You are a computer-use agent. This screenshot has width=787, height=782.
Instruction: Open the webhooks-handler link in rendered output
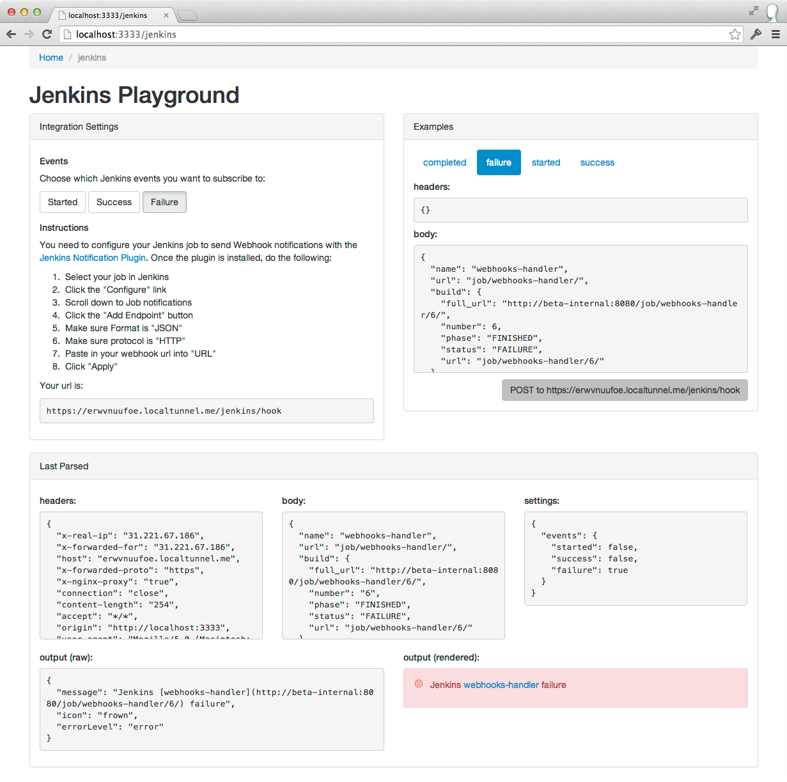pyautogui.click(x=501, y=685)
